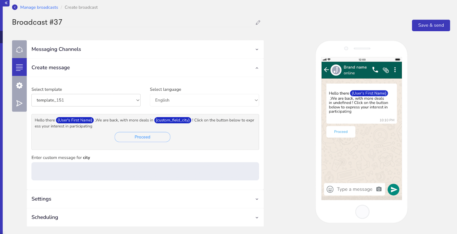Click the Broadcast #37 title field
The image size is (457, 234).
[132, 22]
